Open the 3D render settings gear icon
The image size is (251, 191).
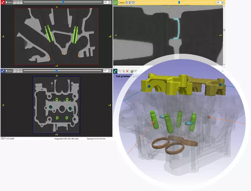(123, 71)
